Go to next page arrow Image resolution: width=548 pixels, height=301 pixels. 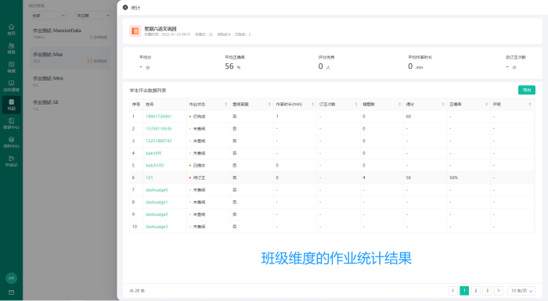499,291
